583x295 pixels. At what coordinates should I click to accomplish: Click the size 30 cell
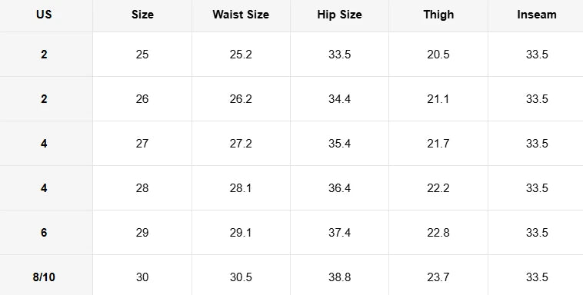[x=142, y=277]
